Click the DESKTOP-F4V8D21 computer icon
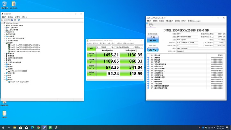 pos(4,23)
